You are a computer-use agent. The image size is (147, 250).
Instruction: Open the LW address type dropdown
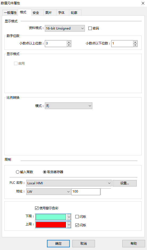tap(48, 192)
